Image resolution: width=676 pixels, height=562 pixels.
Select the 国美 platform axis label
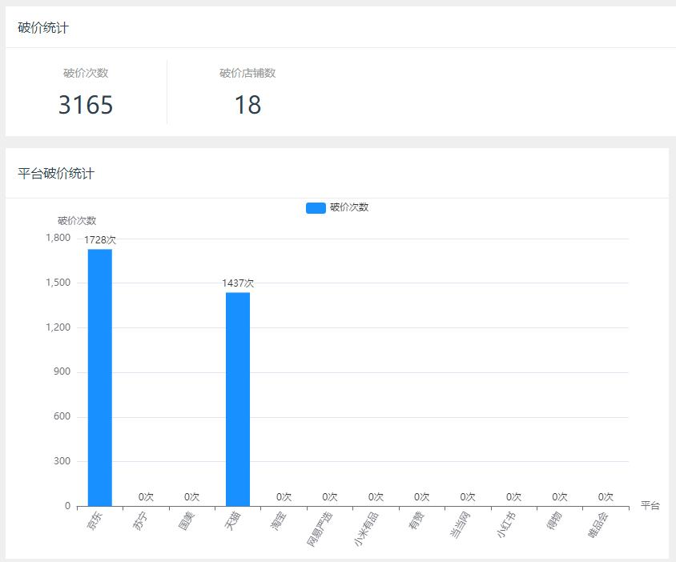tap(186, 521)
